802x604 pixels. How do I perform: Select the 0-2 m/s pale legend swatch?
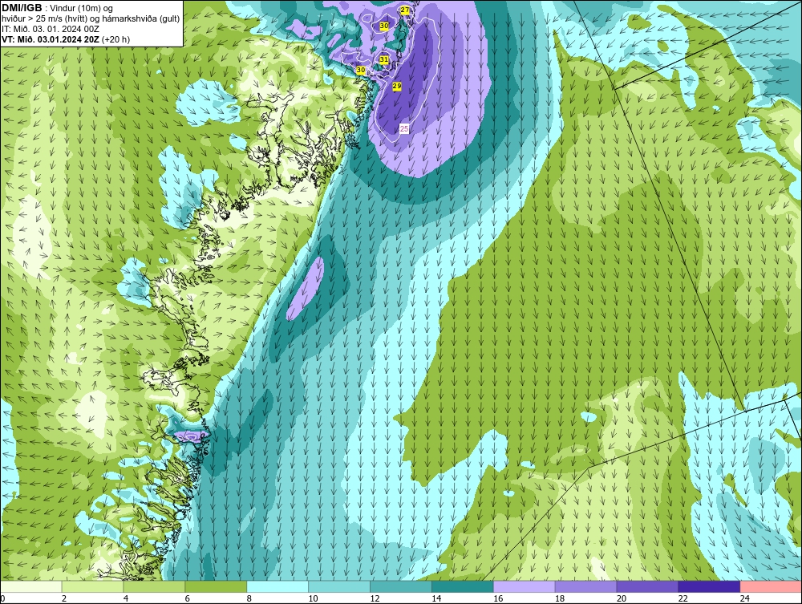[31, 586]
